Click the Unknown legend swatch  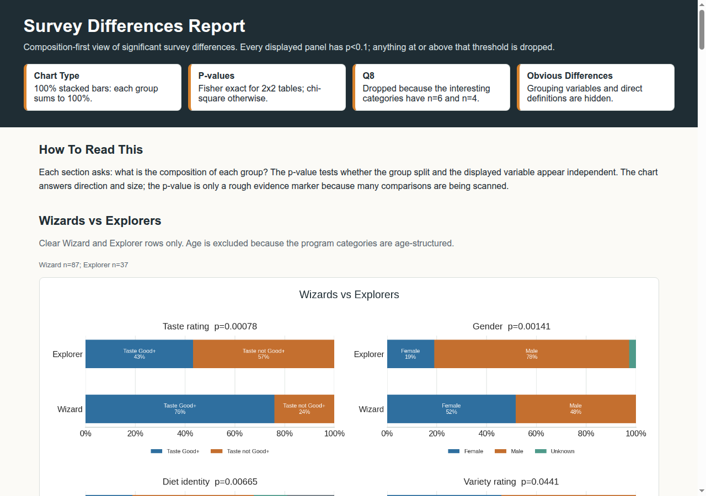541,451
